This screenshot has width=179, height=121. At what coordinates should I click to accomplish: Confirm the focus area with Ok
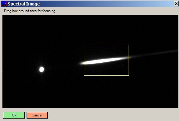[14, 115]
